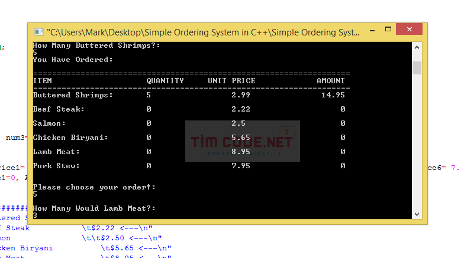This screenshot has height=258, width=461.
Task: Maximize the console window
Action: (x=388, y=29)
